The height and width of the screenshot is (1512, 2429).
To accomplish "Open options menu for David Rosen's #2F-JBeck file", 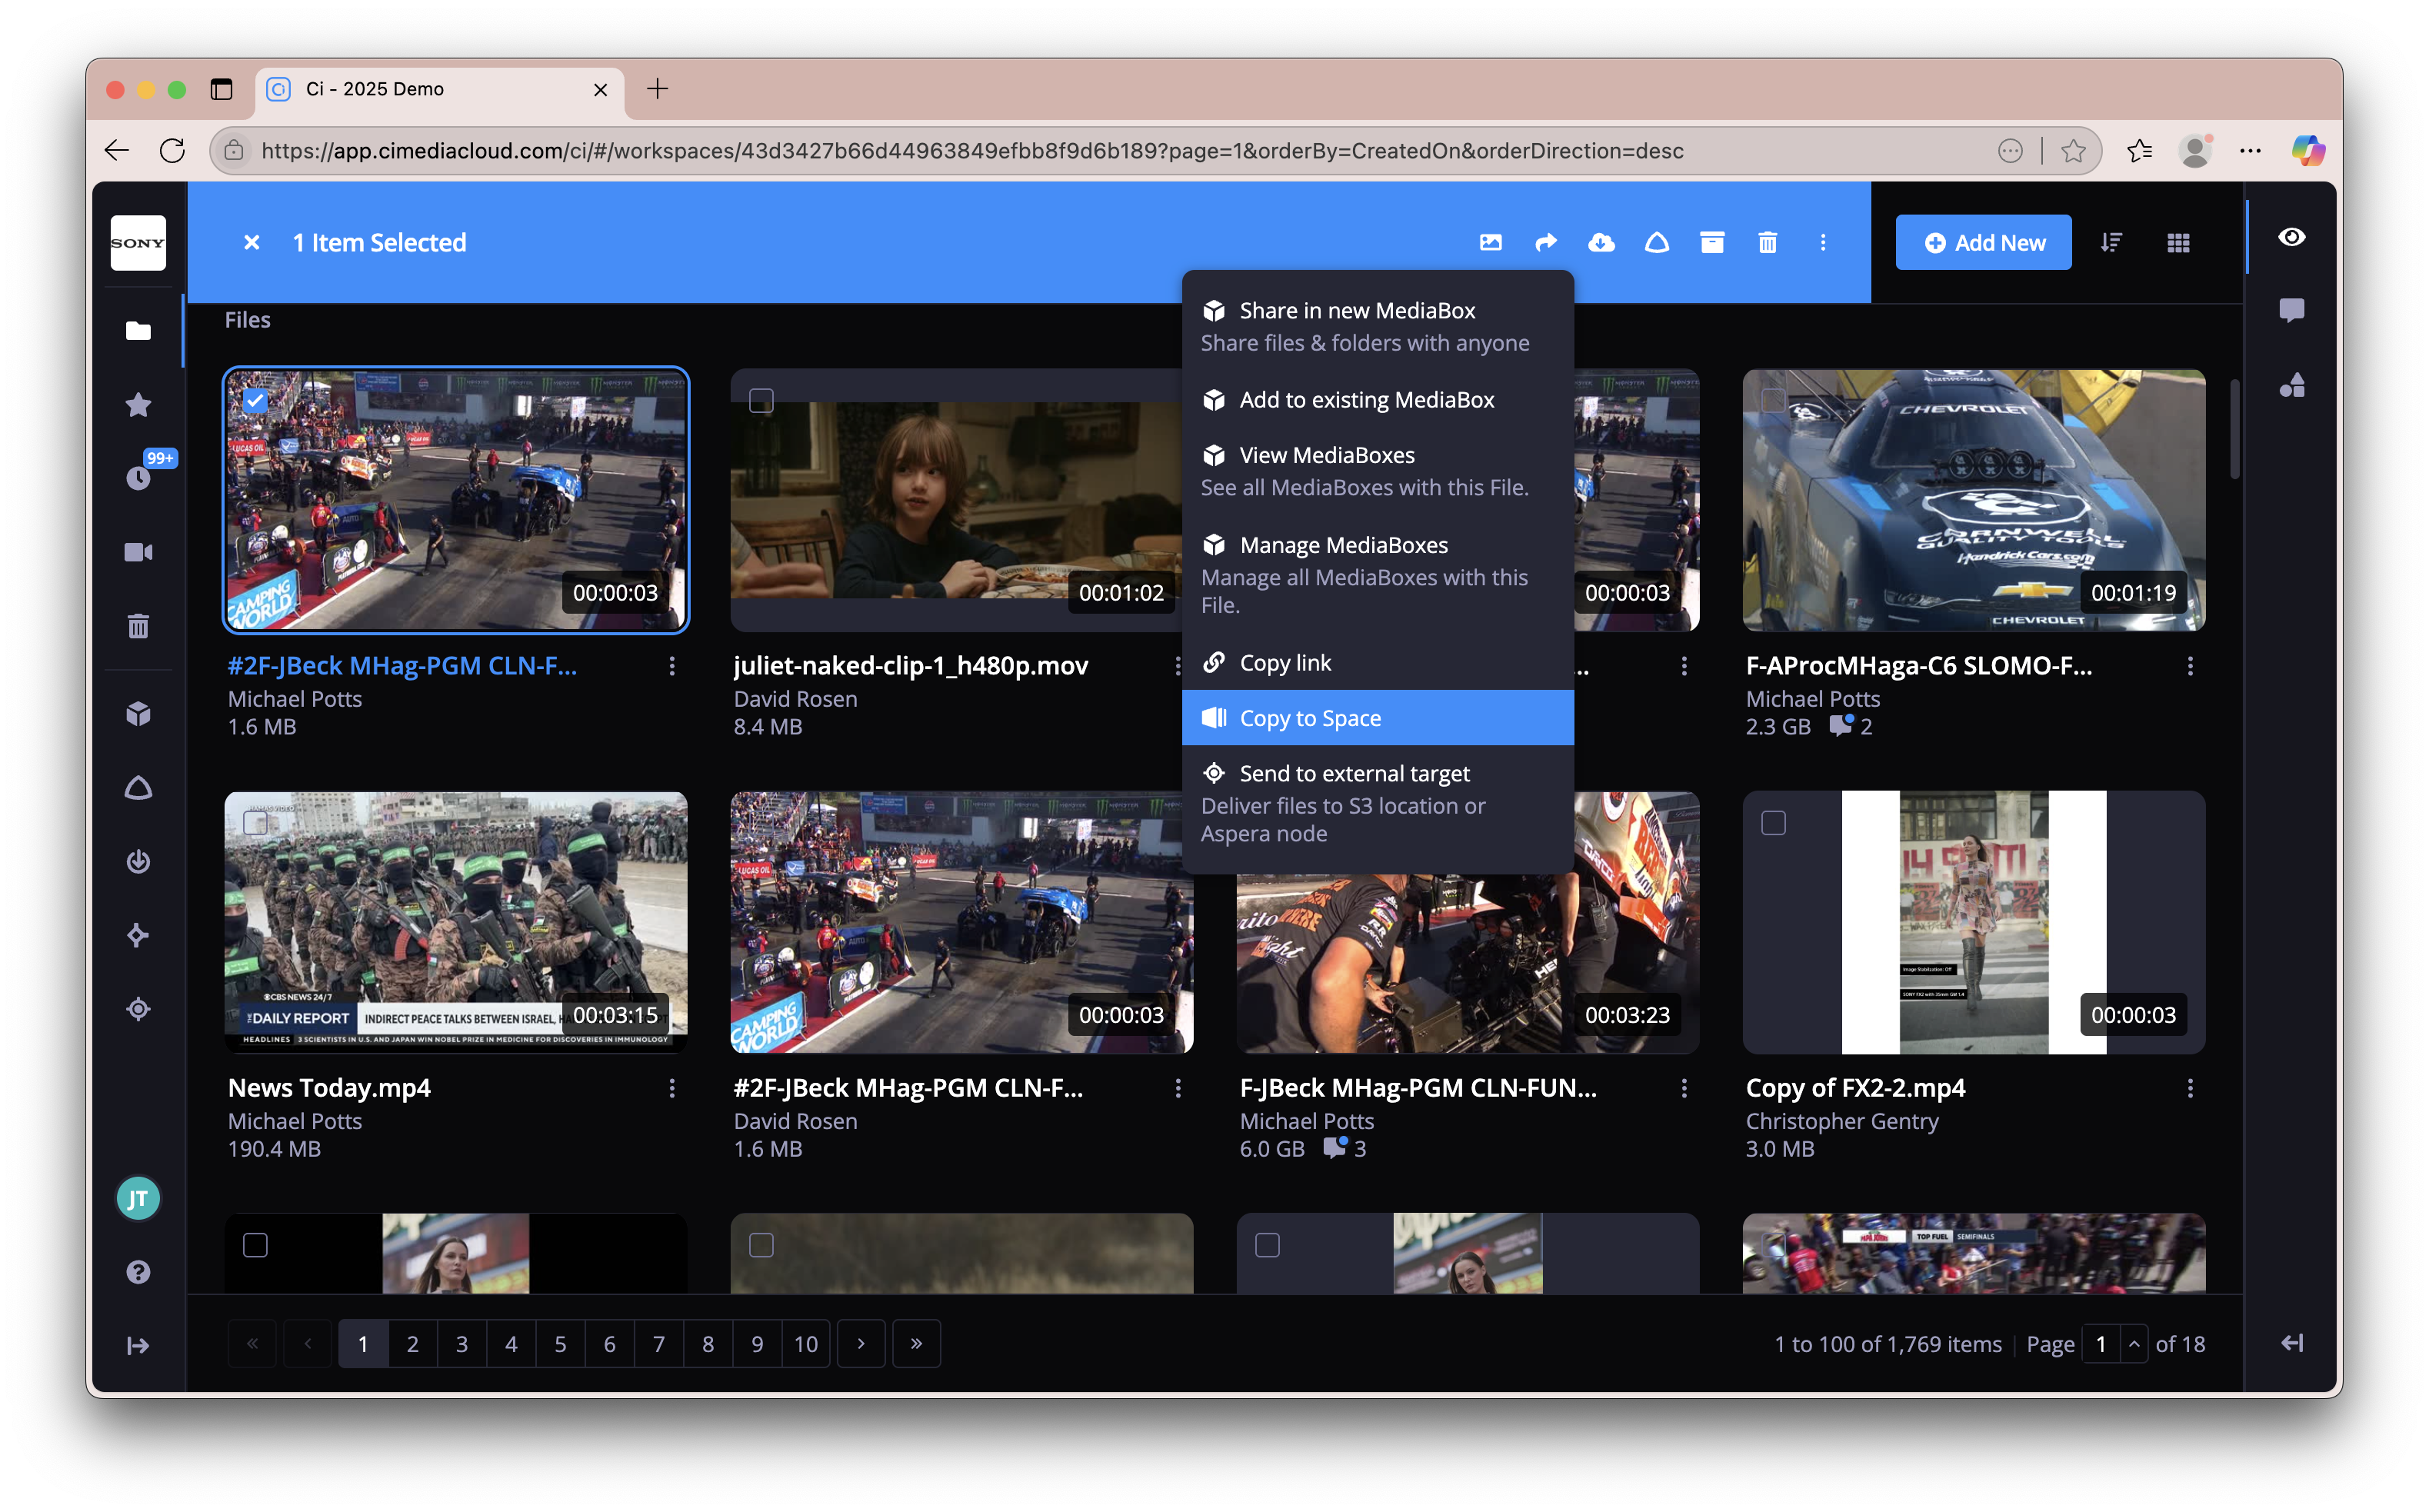I will point(1178,1088).
